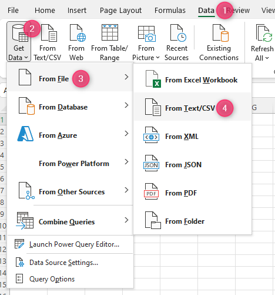Click the From Web ribbon icon
This screenshot has height=295, width=275.
click(76, 42)
